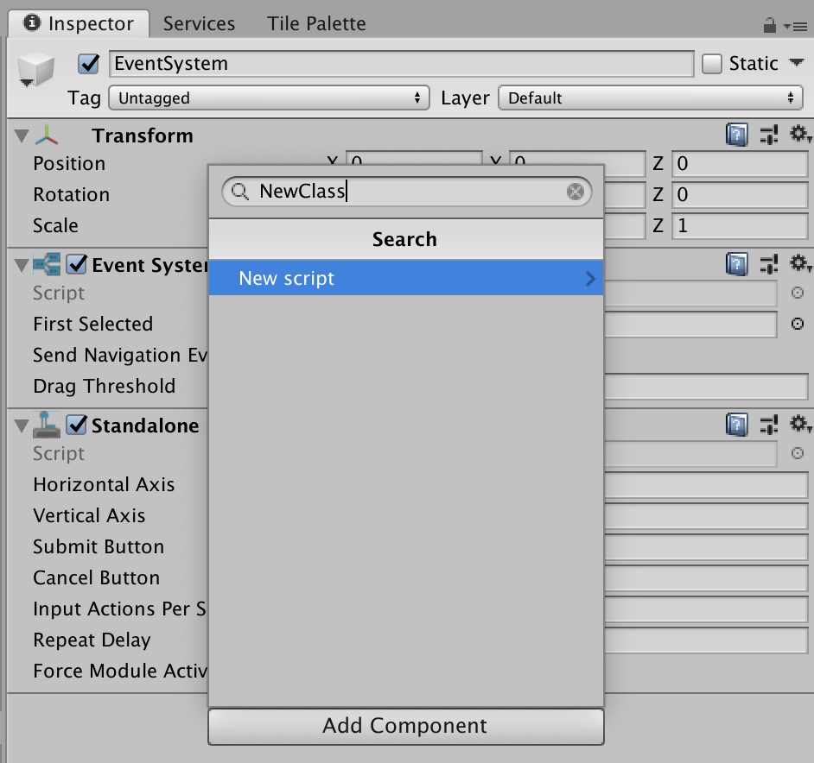Open Standalone module gear settings menu
Viewport: 814px width, 763px height.
[800, 425]
